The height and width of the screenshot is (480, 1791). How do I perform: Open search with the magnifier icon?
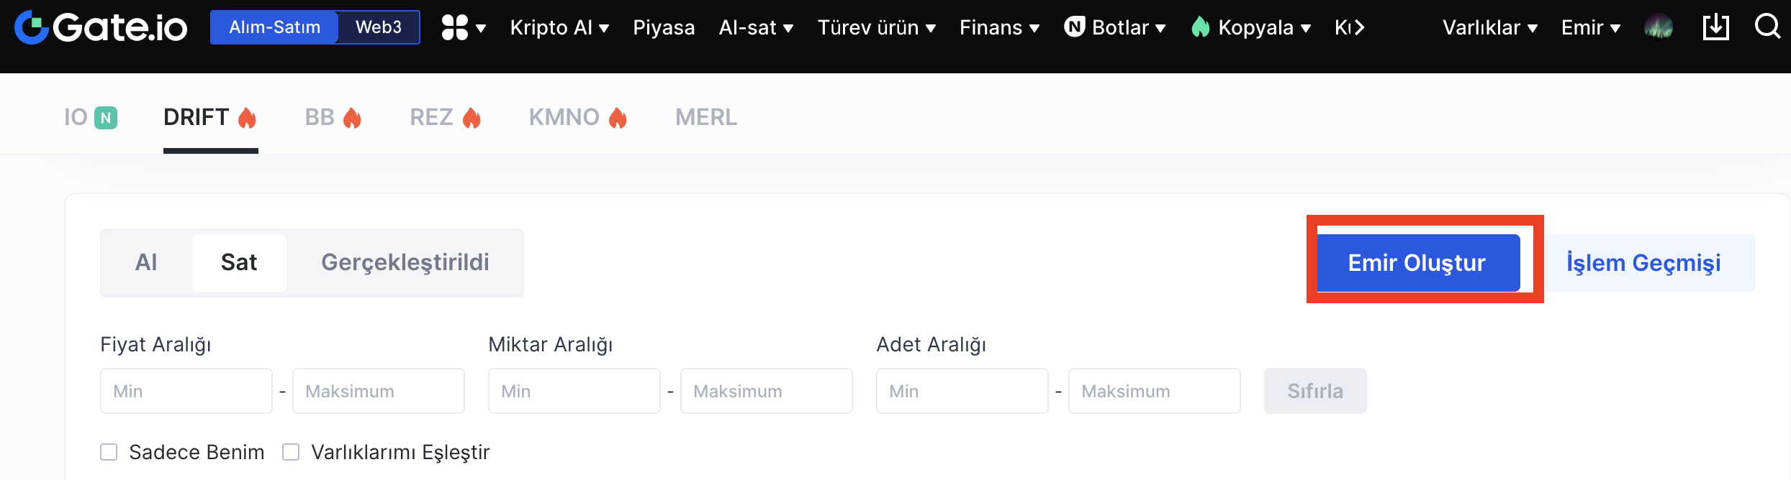[x=1767, y=27]
